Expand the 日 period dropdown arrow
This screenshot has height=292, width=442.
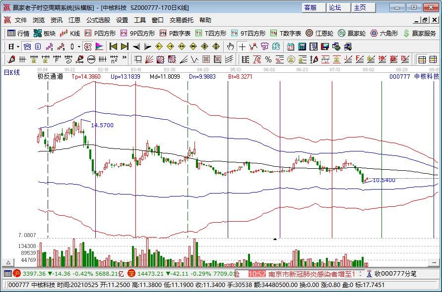point(18,47)
